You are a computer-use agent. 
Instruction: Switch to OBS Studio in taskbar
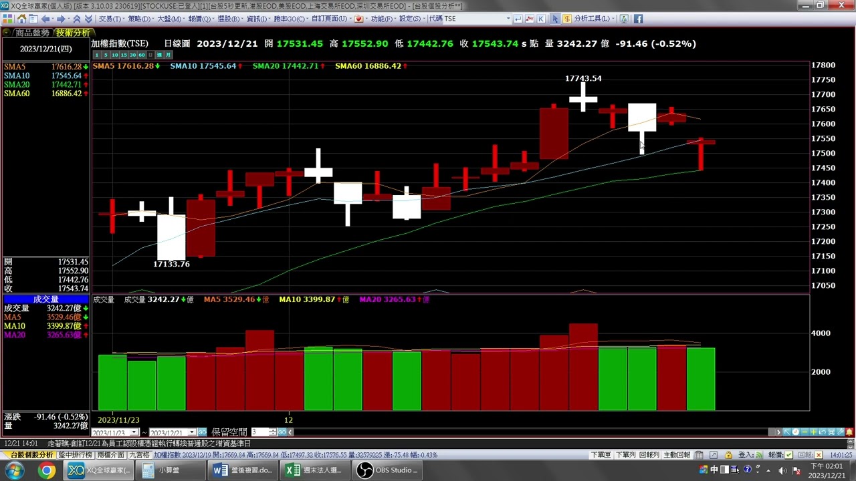[x=387, y=470]
